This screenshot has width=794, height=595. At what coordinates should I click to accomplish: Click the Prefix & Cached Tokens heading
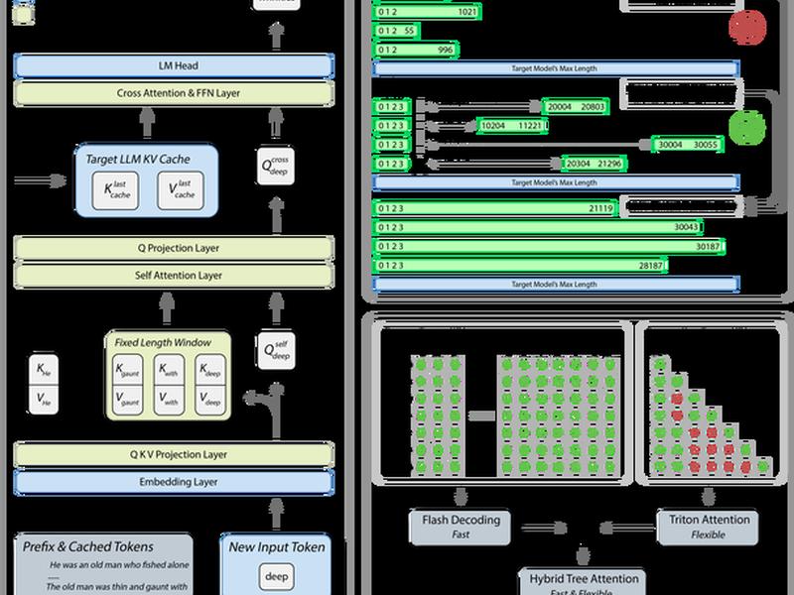[88, 546]
